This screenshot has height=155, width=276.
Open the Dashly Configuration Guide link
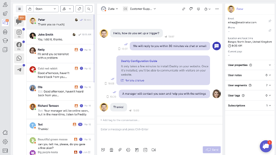pos(139,61)
